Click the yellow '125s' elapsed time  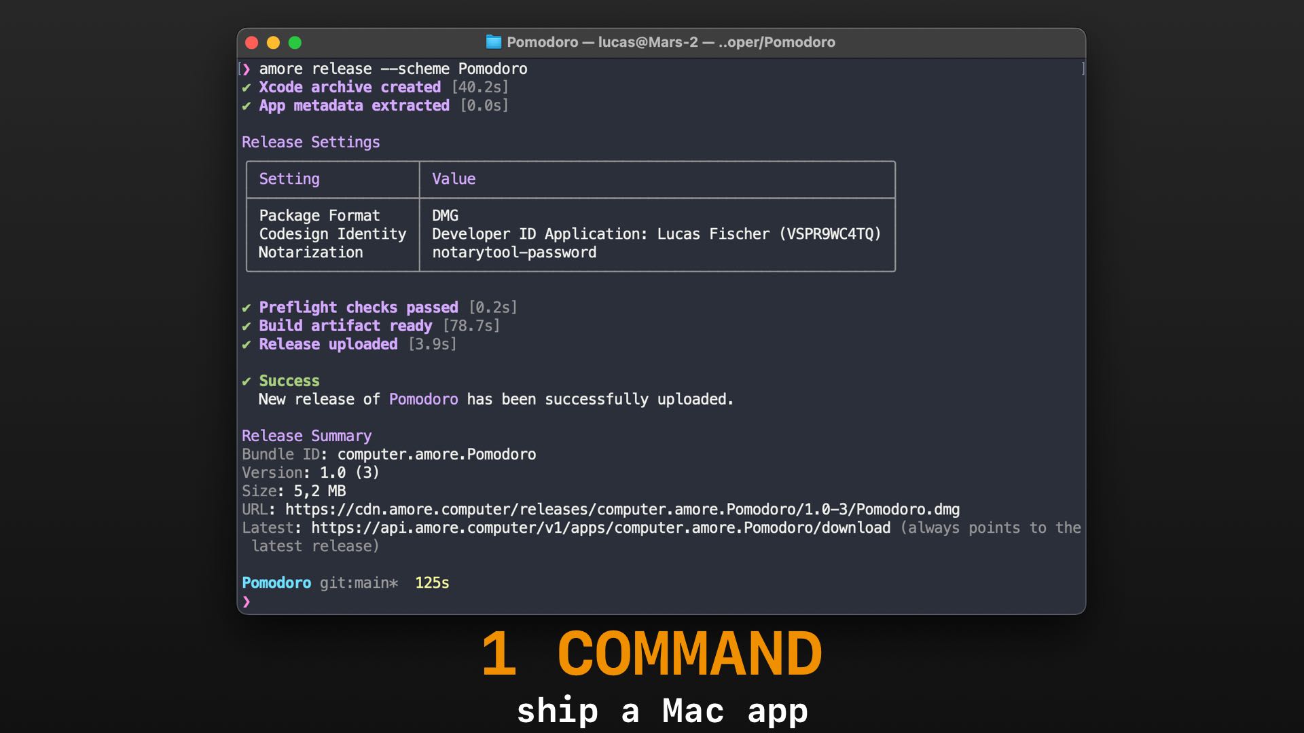[x=432, y=582]
